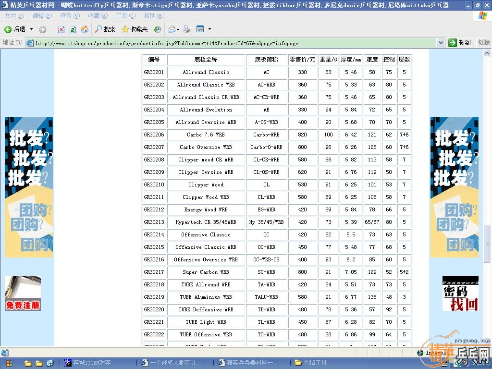The width and height of the screenshot is (492, 369).
Task: Switch to the 一个好多人都在寻 taskbar window
Action: pos(176,363)
